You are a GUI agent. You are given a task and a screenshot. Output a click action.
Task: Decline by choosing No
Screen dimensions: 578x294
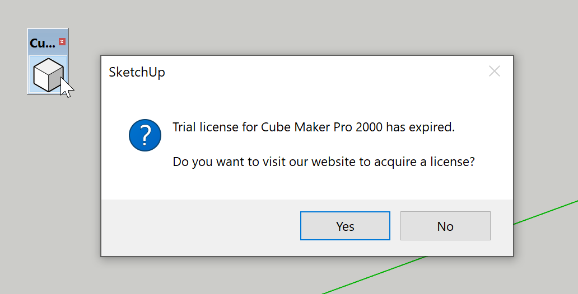pos(445,226)
